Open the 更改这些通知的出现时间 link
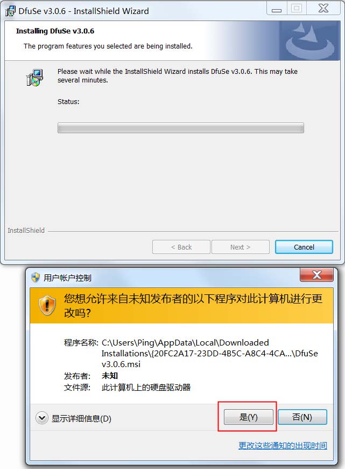 [283, 445]
